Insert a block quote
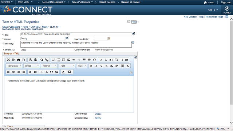 click(51, 72)
